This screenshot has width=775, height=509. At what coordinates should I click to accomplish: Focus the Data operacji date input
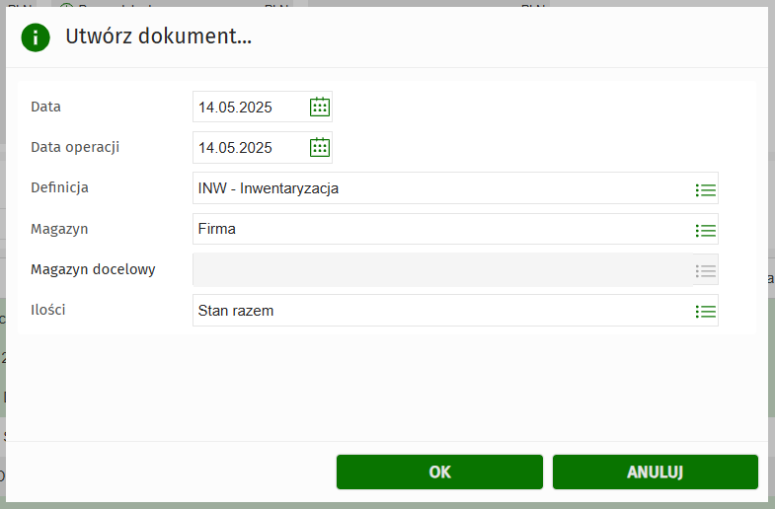tap(247, 147)
